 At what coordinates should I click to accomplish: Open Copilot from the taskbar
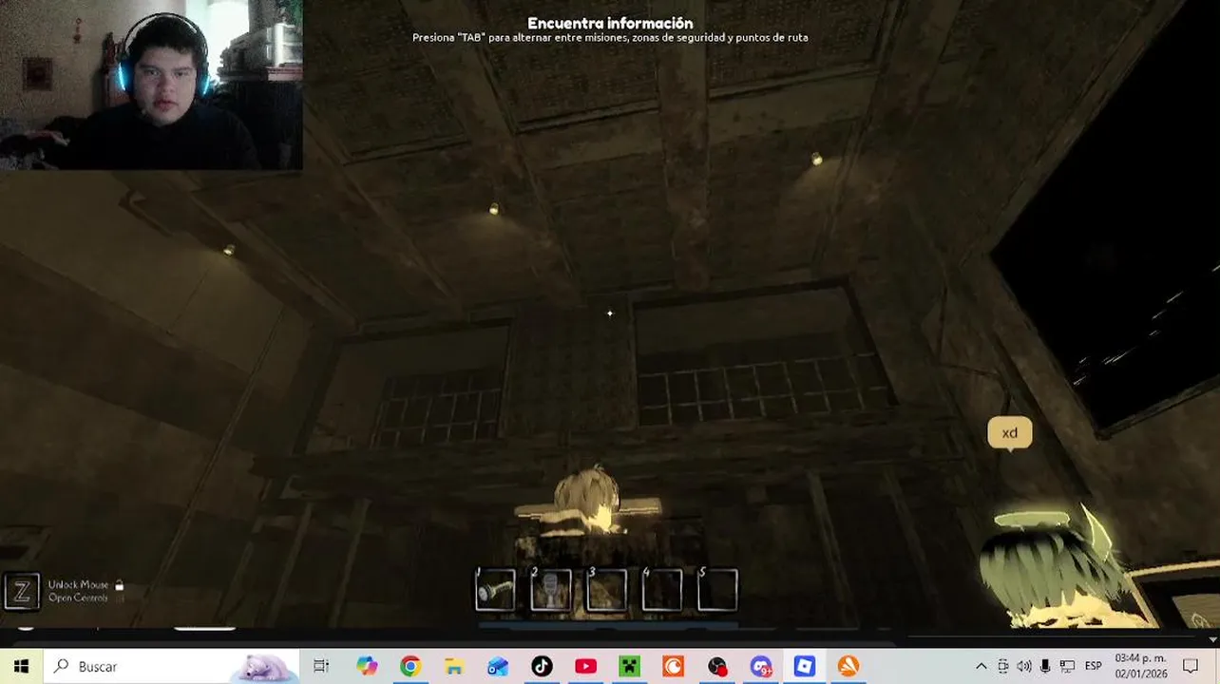click(x=367, y=666)
